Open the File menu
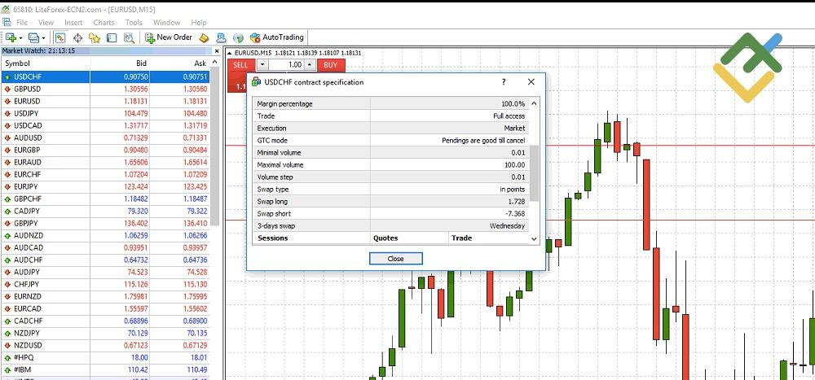 pos(22,22)
